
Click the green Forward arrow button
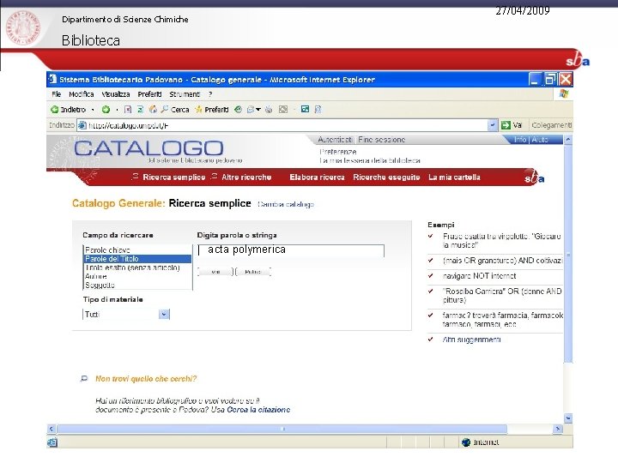(106, 110)
